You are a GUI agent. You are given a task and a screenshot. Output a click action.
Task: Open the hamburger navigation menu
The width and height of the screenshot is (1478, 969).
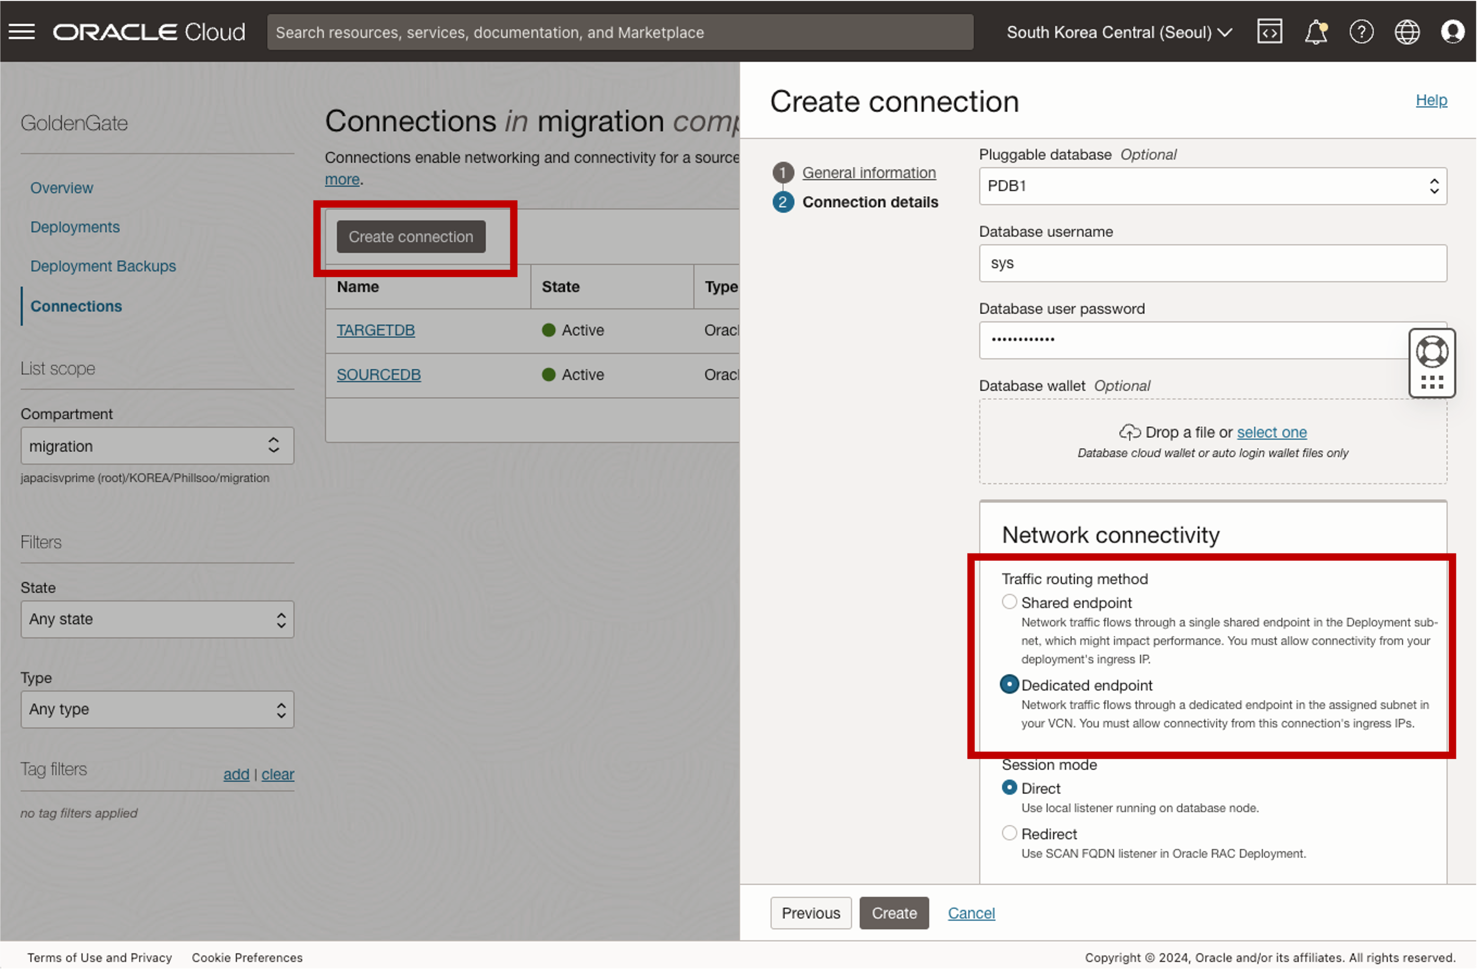coord(22,32)
